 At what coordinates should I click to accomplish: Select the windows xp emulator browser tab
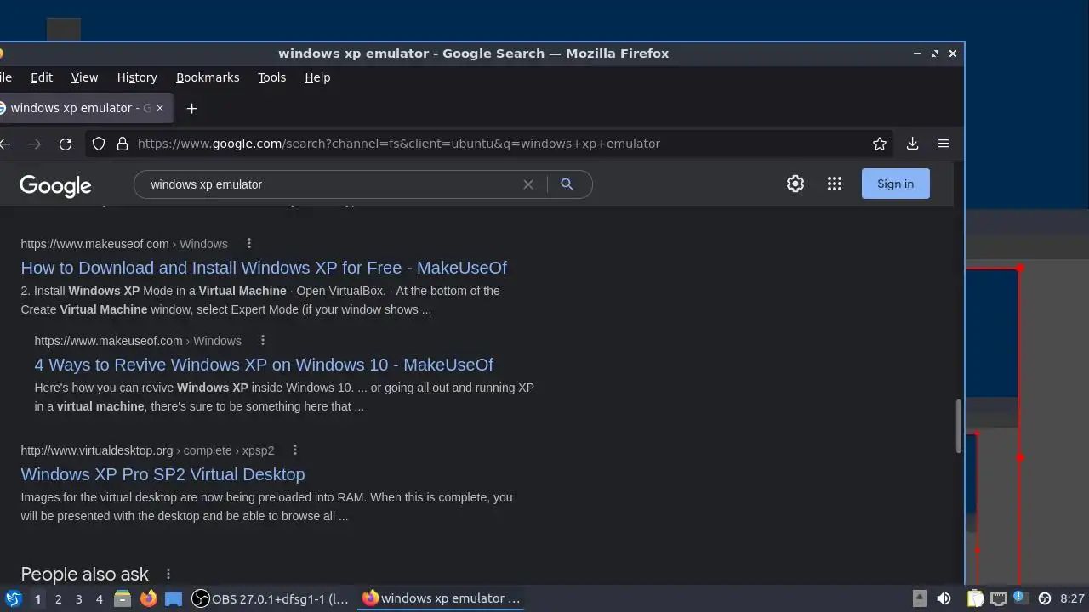[x=80, y=108]
